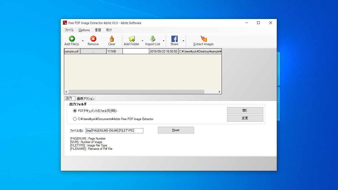Click the app icon in the title bar

(x=65, y=23)
